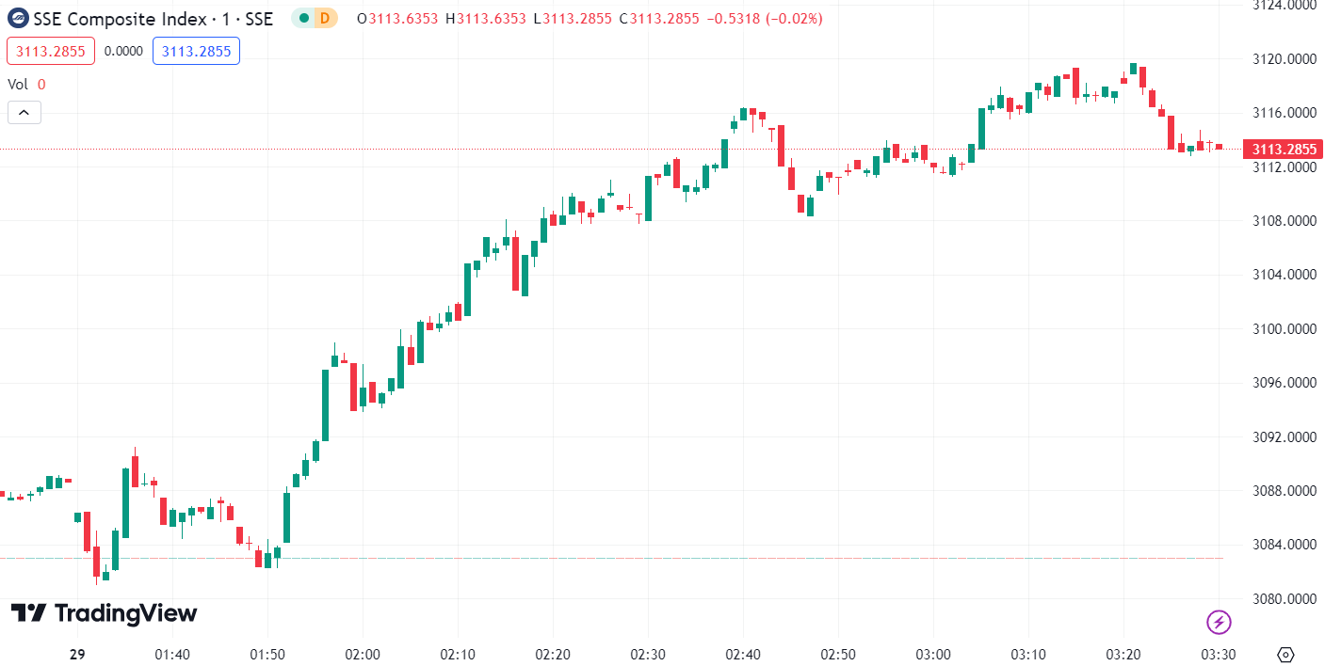Click the 03:00 time axis label

[x=932, y=655]
